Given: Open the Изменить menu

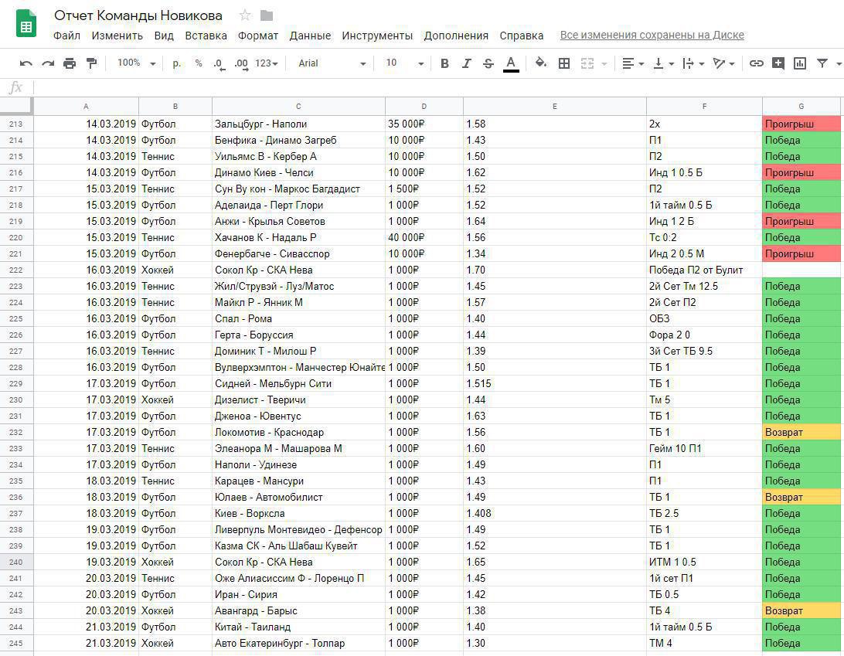Looking at the screenshot, I should 117,36.
